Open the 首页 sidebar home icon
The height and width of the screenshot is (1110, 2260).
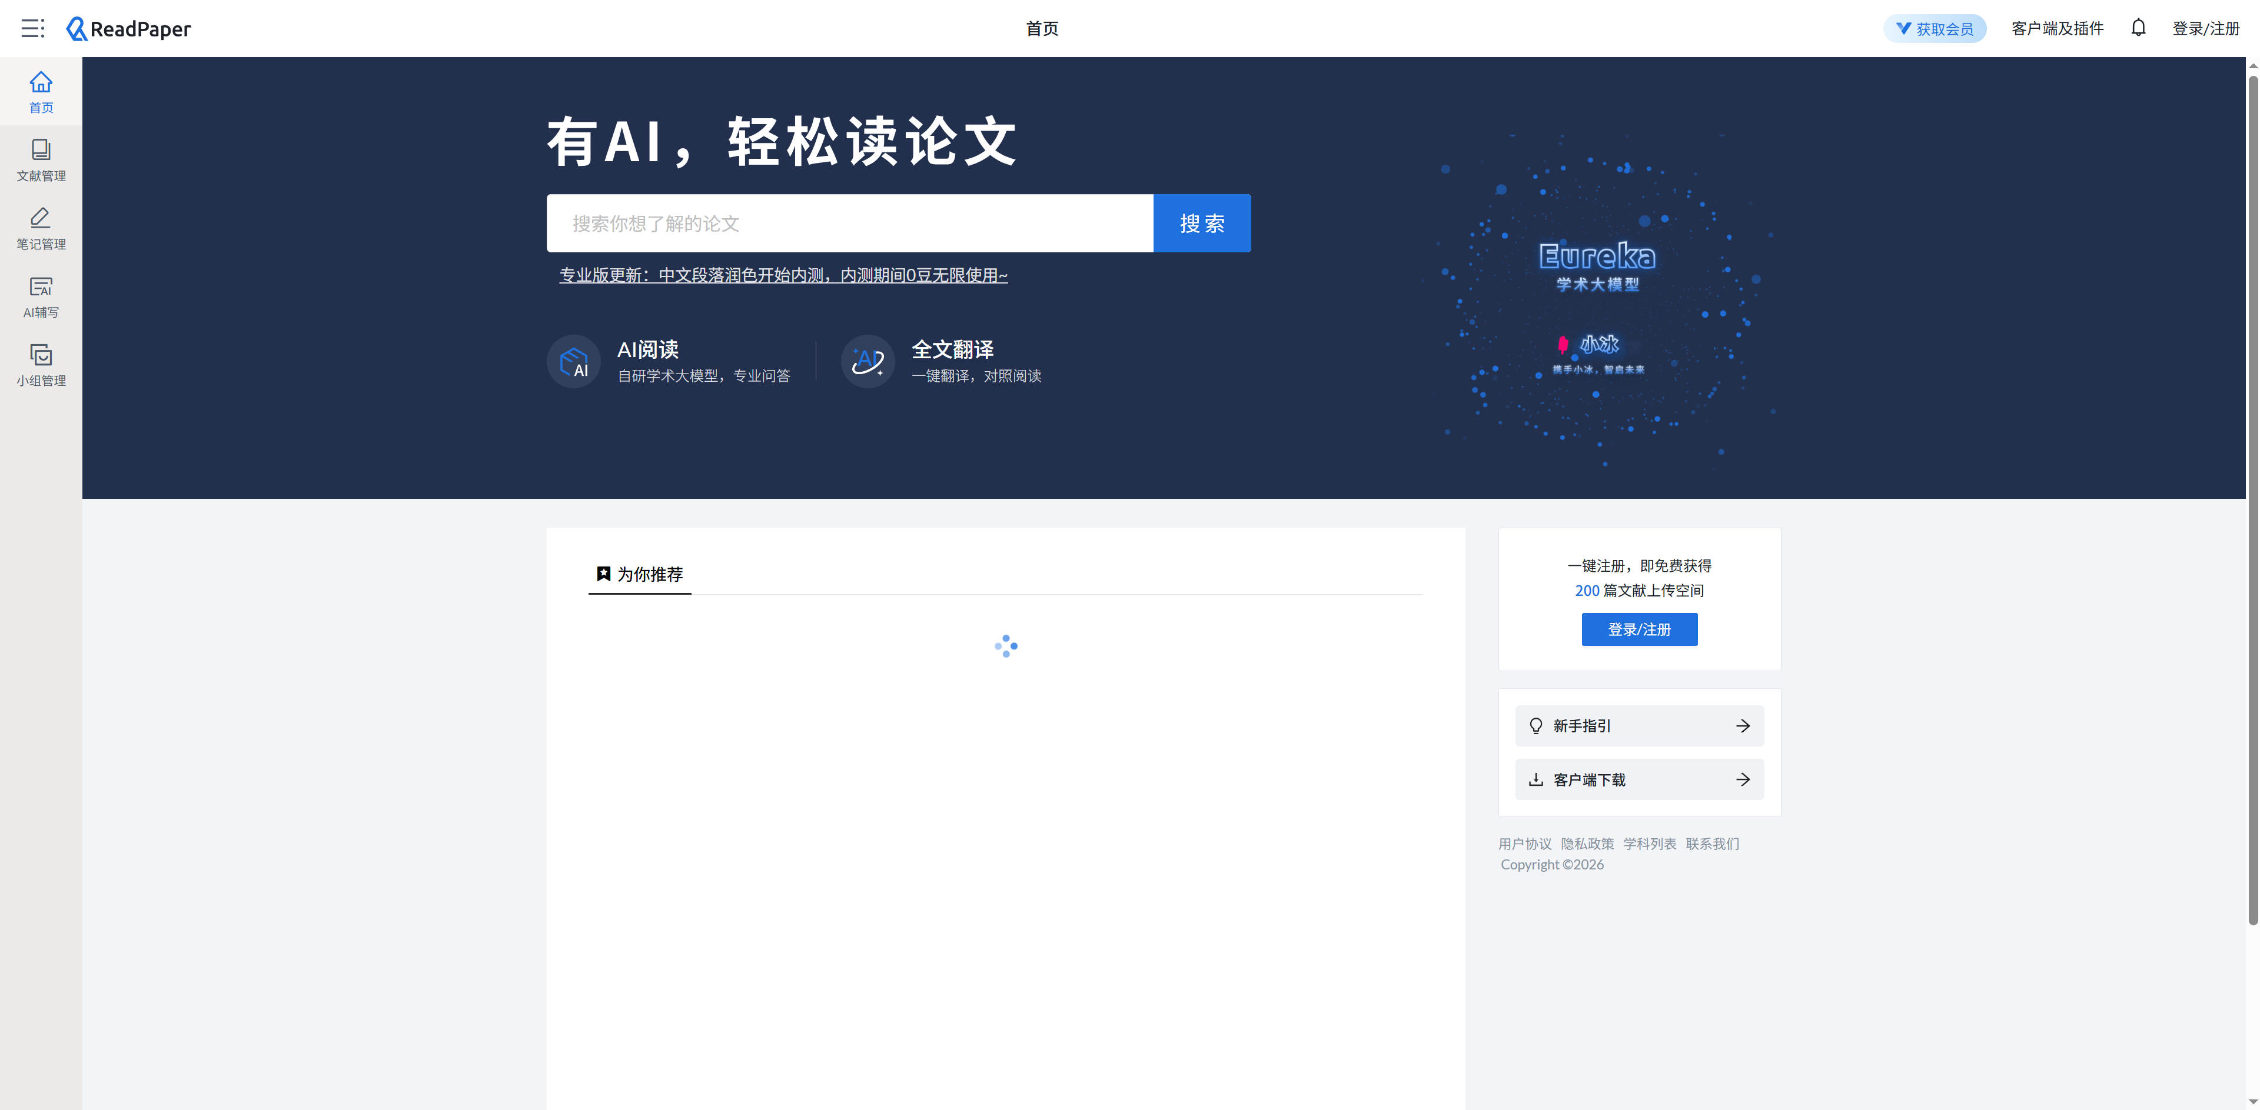point(41,92)
